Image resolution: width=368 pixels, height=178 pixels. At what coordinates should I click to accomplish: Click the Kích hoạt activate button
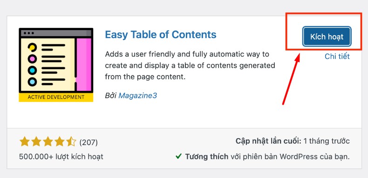pos(327,37)
